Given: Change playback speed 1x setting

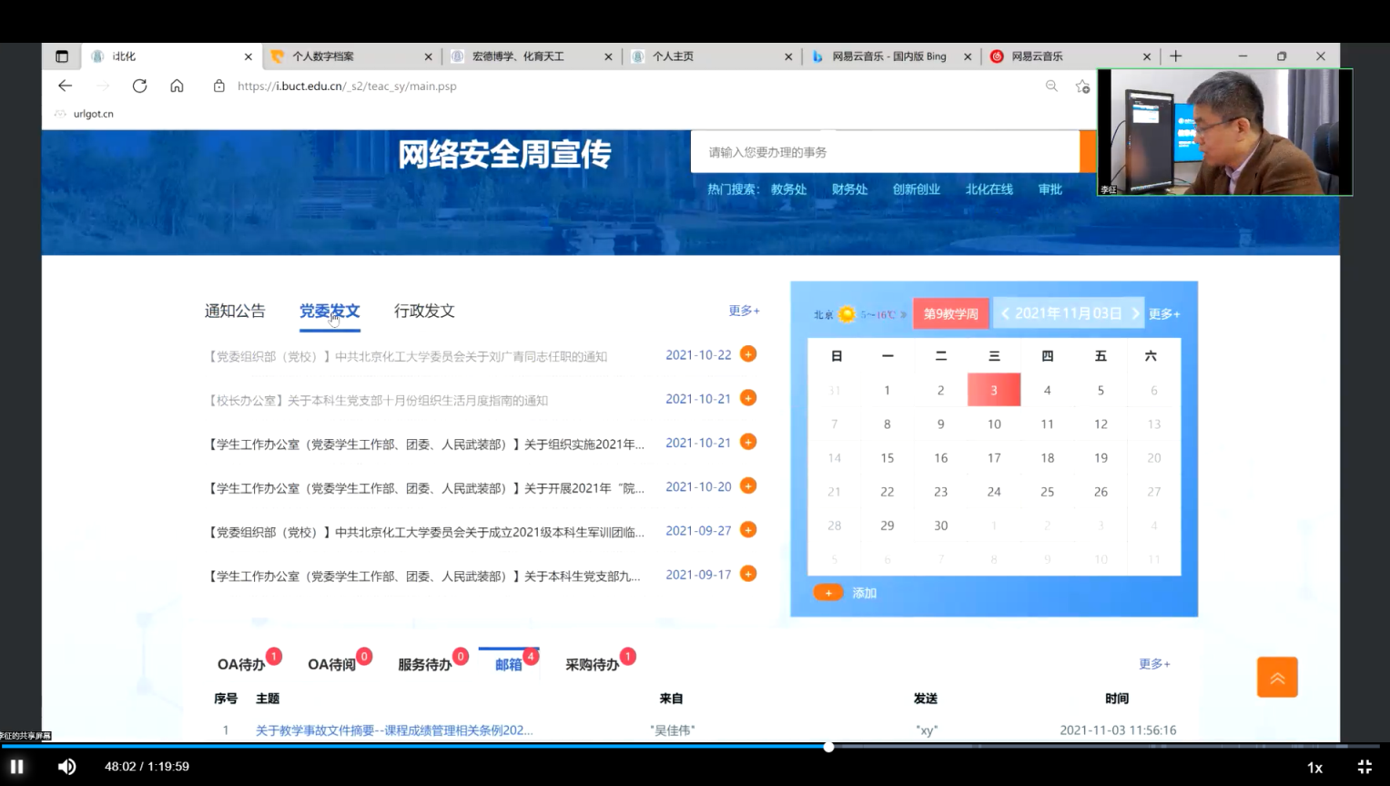Looking at the screenshot, I should (x=1314, y=767).
